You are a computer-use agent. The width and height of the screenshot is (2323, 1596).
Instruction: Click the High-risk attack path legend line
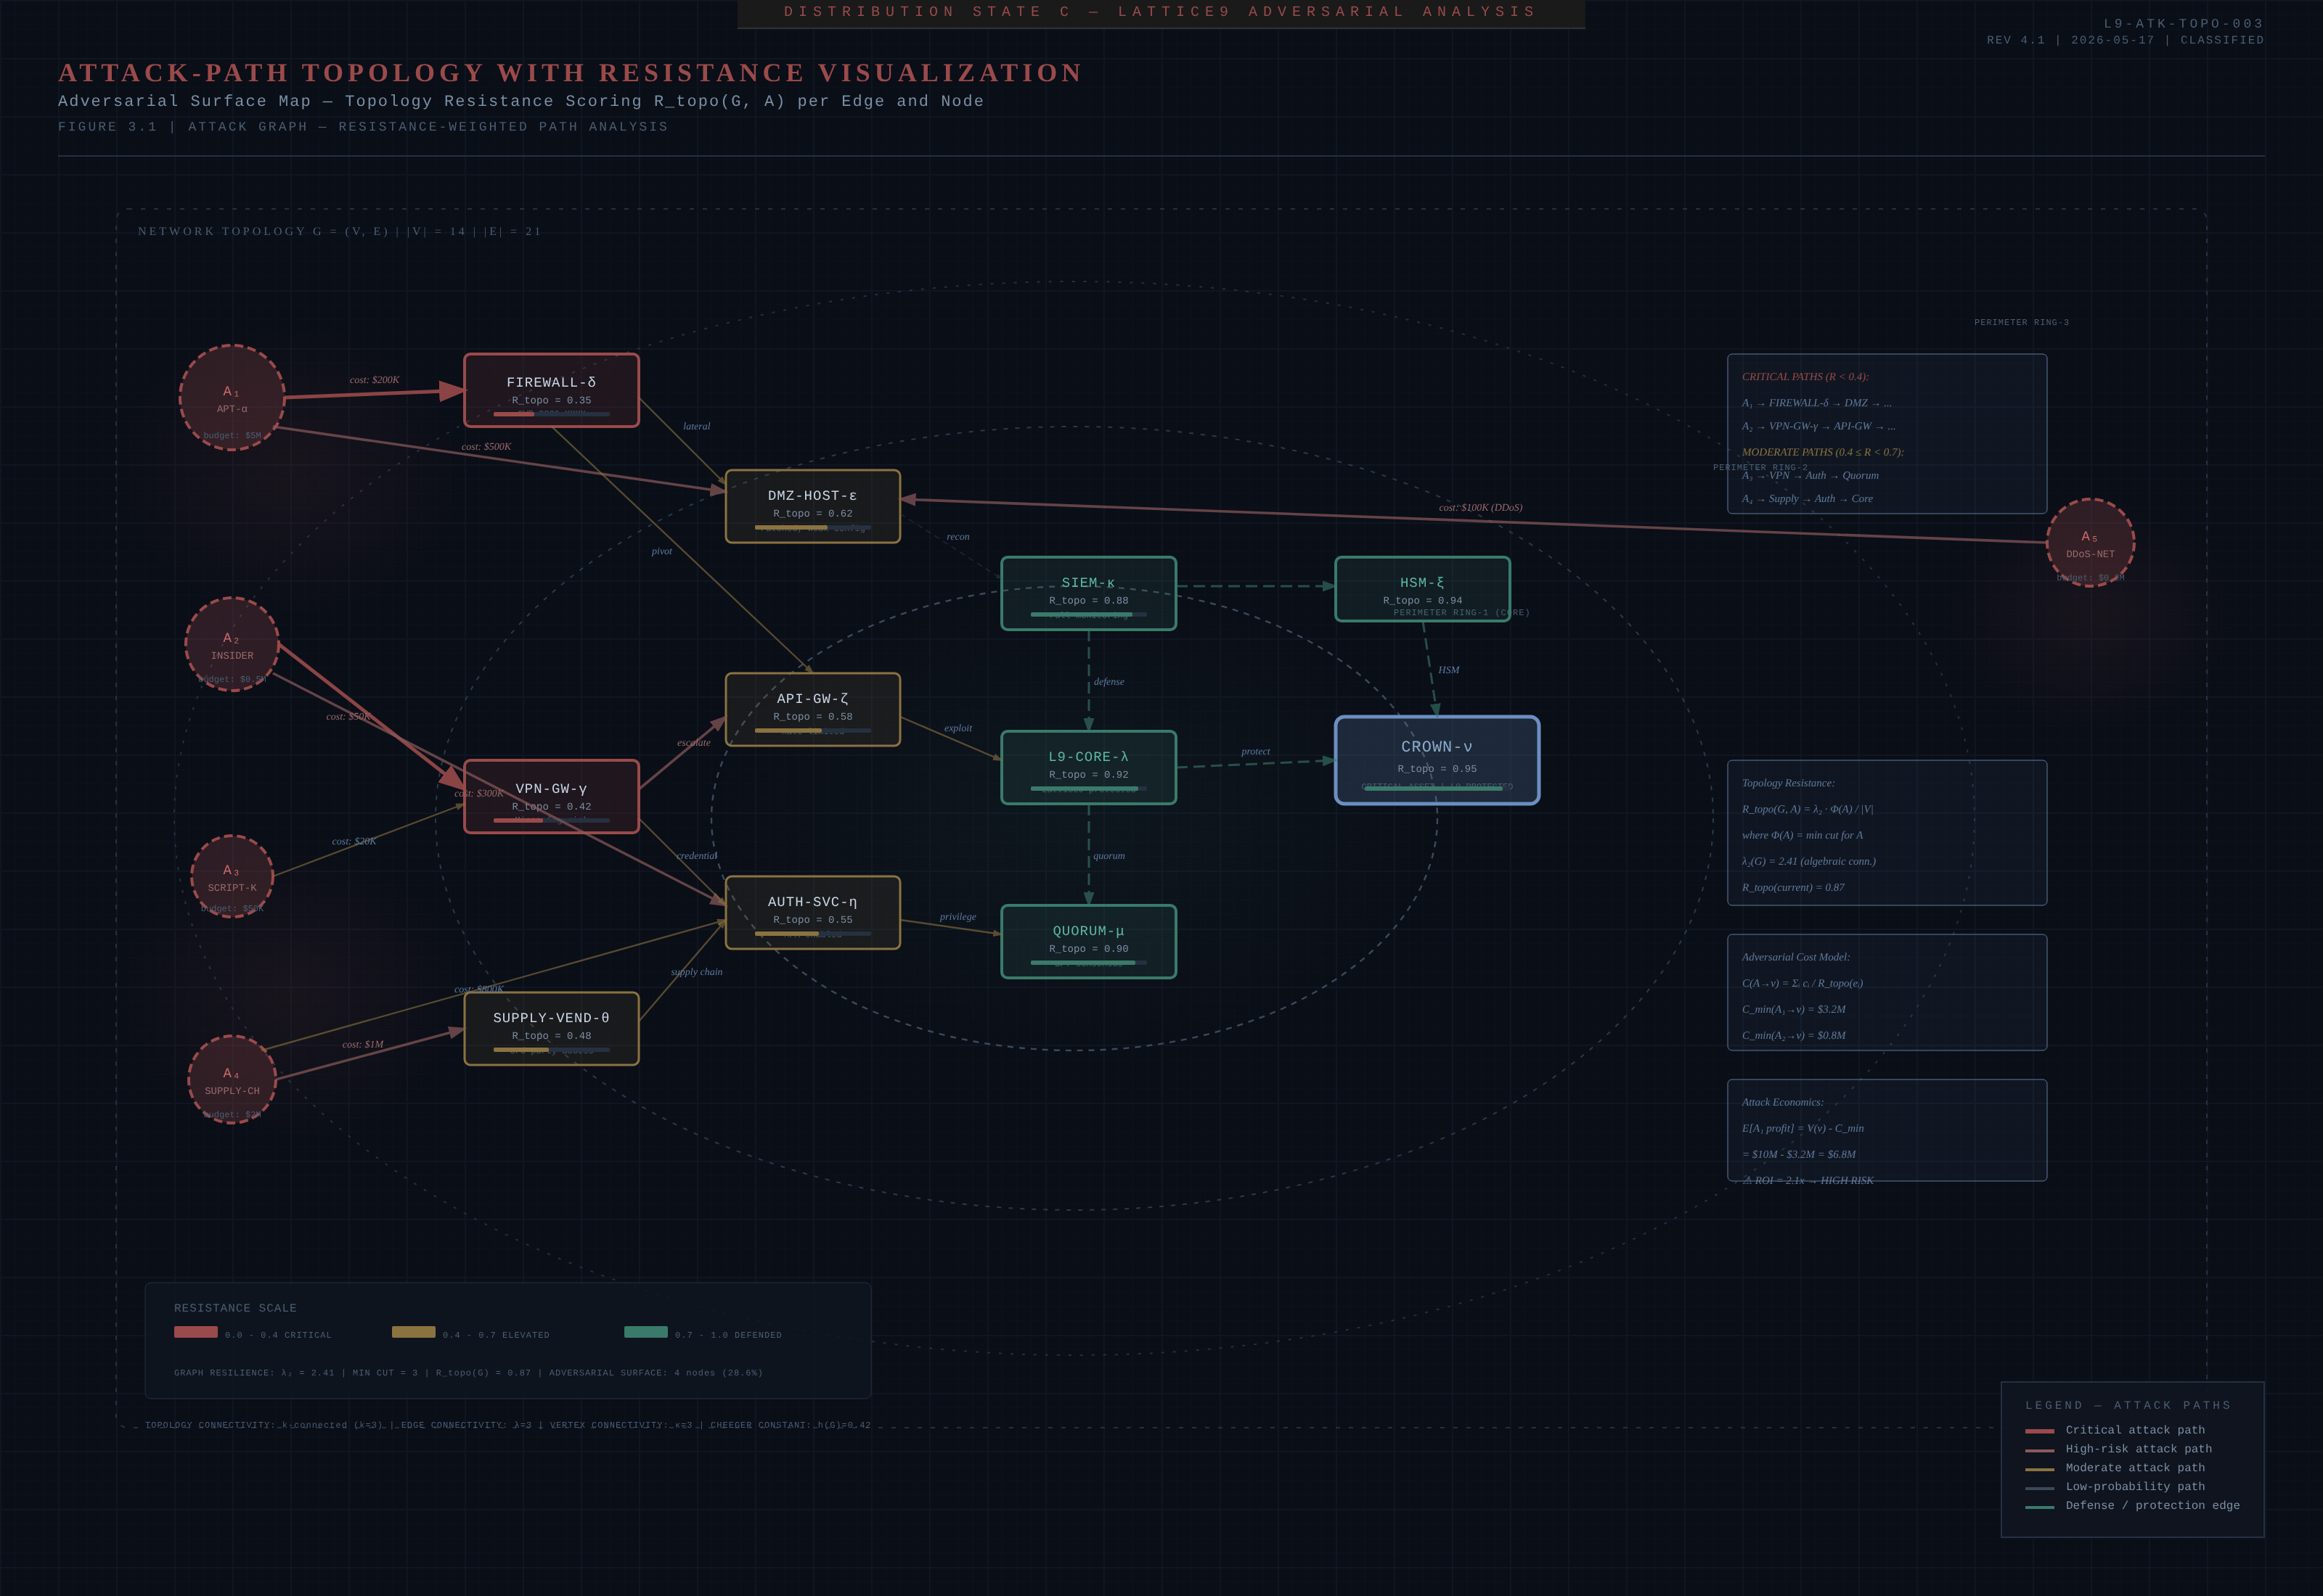click(x=2039, y=1450)
